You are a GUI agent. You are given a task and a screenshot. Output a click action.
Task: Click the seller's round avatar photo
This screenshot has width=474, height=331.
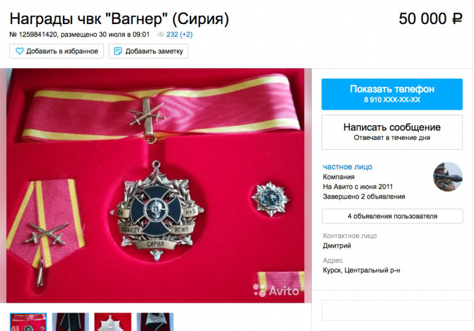447,177
